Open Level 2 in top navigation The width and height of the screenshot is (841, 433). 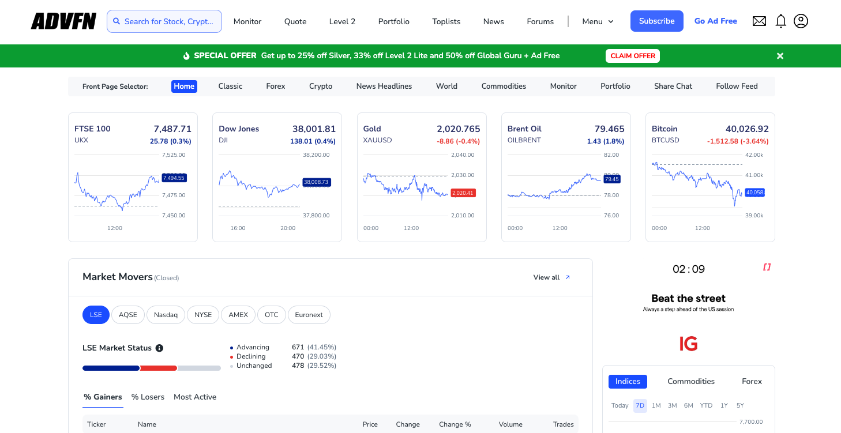tap(342, 21)
